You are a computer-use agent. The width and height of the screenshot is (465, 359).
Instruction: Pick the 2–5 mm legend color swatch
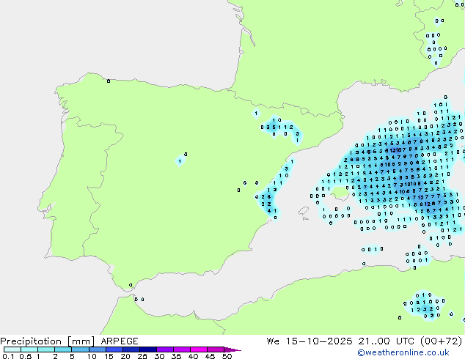click(63, 349)
